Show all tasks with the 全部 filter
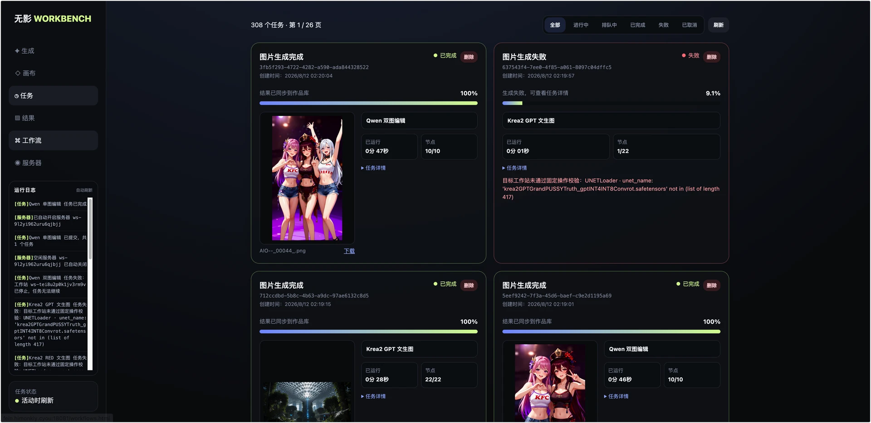The image size is (871, 423). [x=555, y=25]
